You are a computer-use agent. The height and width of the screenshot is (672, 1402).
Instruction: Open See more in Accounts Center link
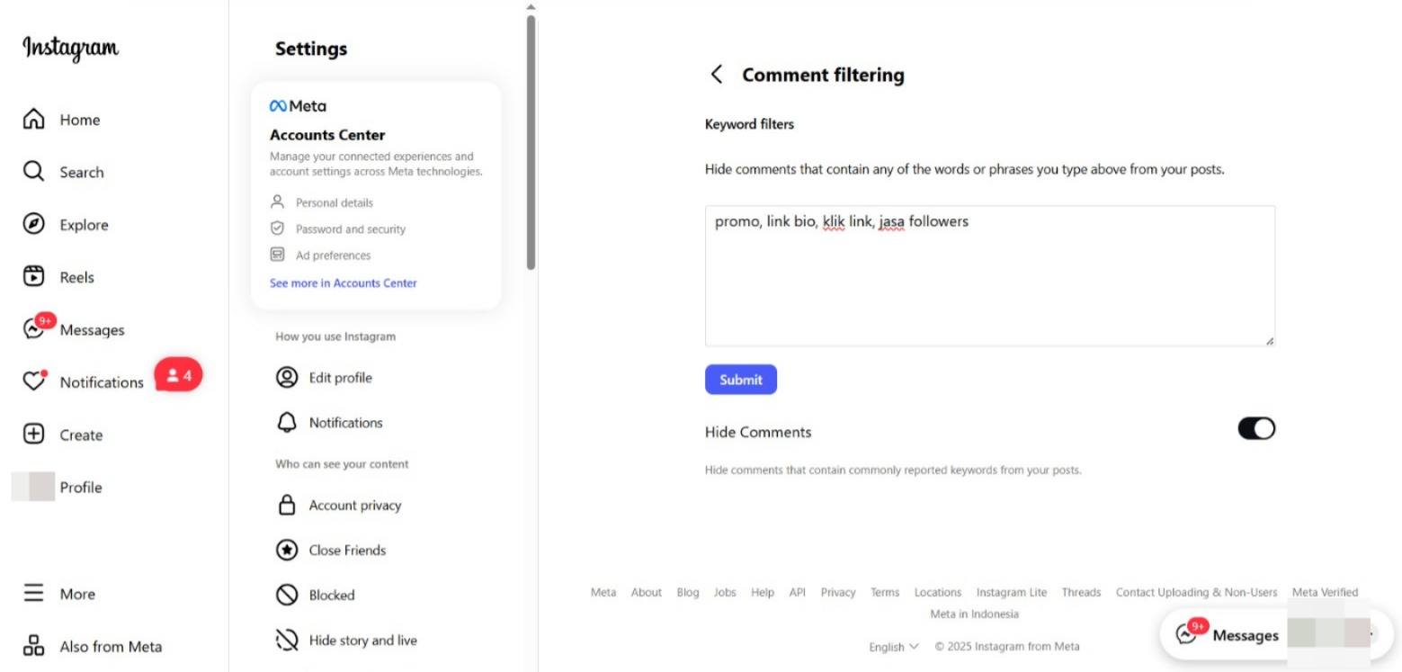pos(344,282)
